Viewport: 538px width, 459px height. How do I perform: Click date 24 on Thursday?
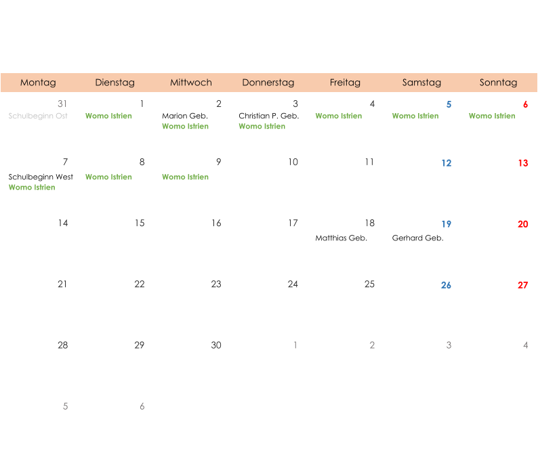click(292, 284)
